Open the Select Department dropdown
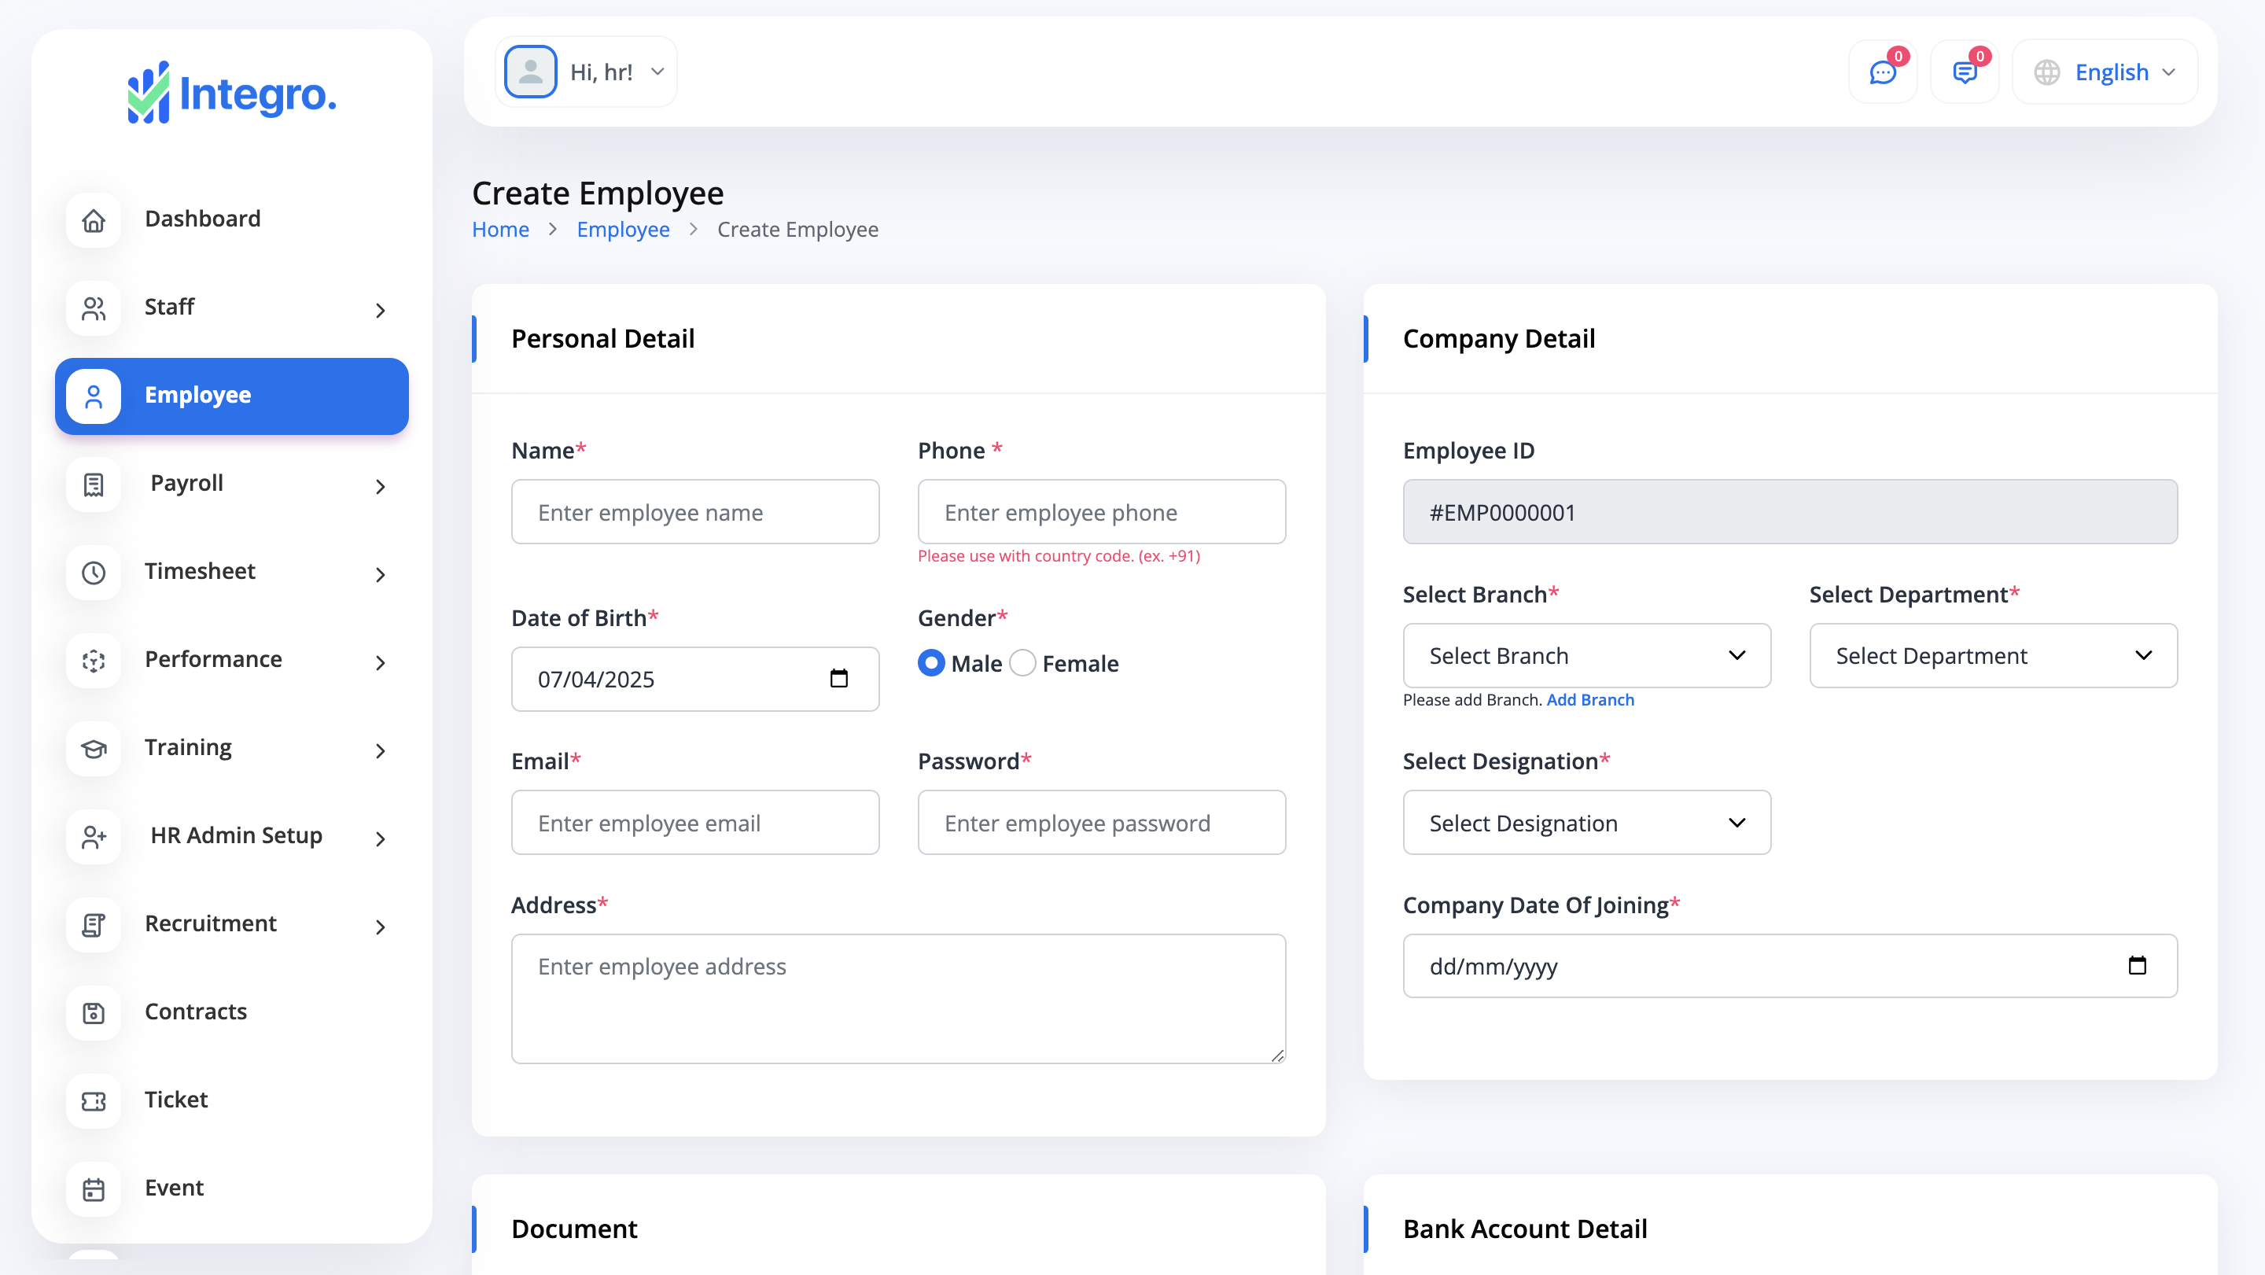2265x1275 pixels. tap(1992, 656)
